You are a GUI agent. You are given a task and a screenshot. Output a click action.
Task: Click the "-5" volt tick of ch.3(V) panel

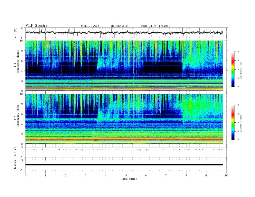coord(22,157)
